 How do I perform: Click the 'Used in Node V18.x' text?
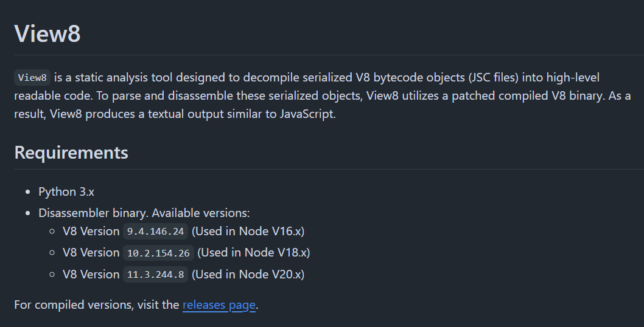click(x=253, y=252)
